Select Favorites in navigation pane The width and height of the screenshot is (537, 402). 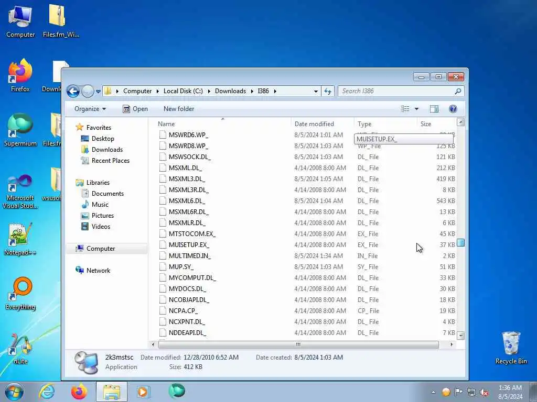(x=99, y=128)
